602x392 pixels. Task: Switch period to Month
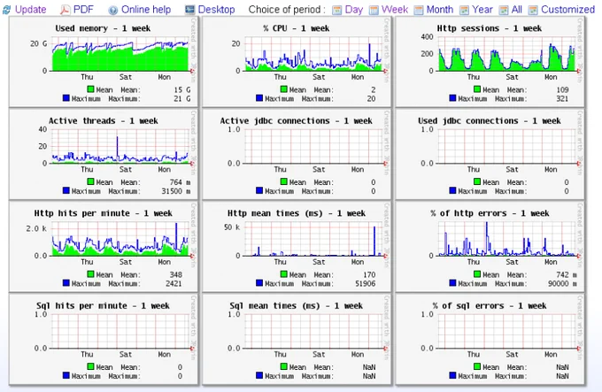pyautogui.click(x=440, y=10)
